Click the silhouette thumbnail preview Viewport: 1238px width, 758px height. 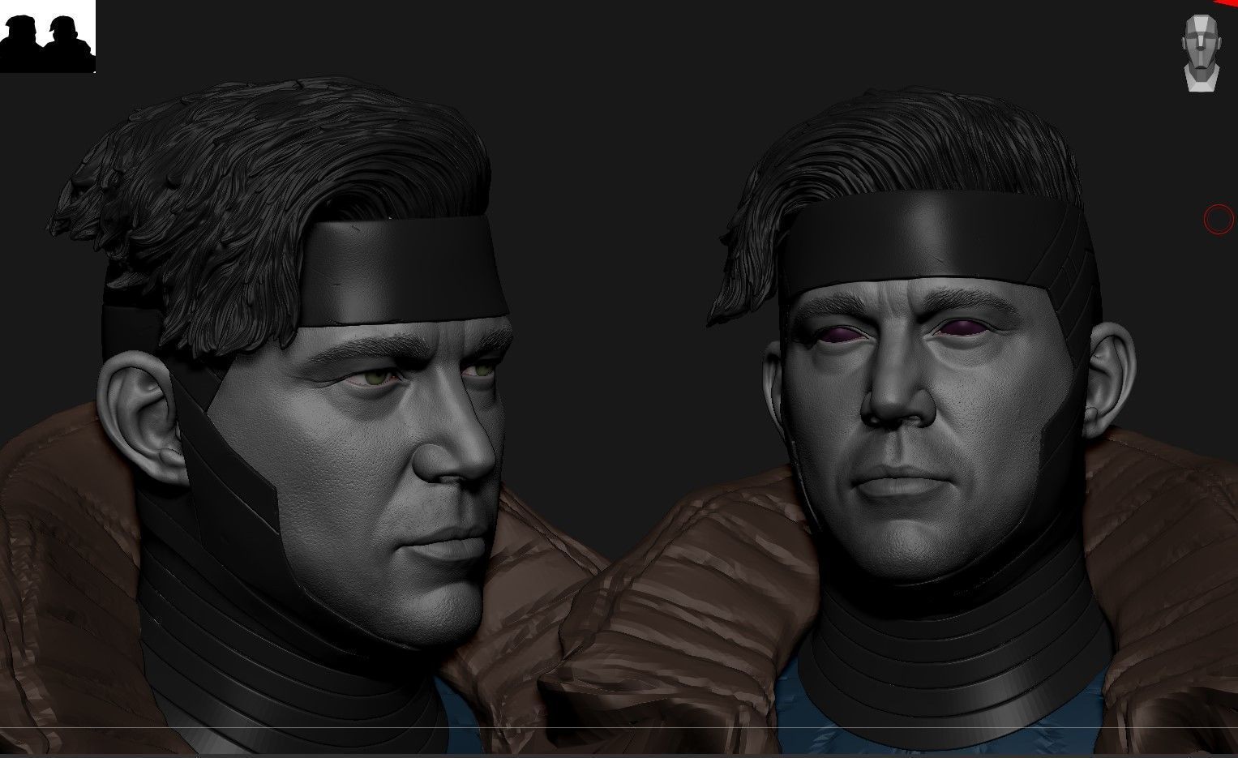[x=48, y=36]
